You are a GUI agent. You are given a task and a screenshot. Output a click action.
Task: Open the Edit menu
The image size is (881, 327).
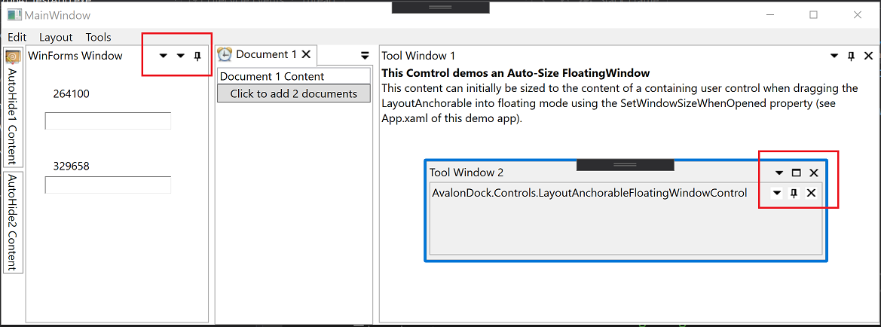click(x=17, y=37)
